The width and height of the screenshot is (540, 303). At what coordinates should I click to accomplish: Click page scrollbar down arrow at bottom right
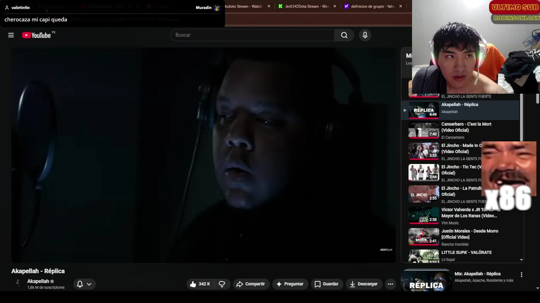coord(537,288)
